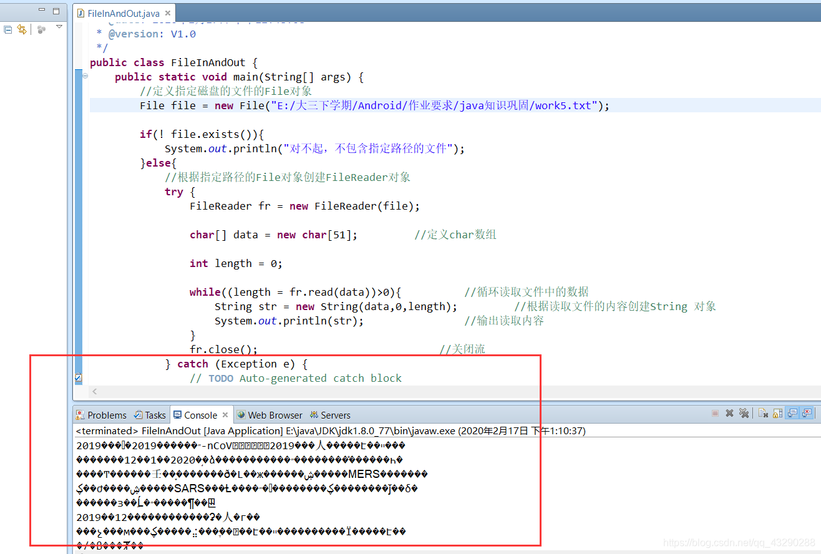Click the 'fr.close();' line
821x554 pixels.
[x=223, y=349]
